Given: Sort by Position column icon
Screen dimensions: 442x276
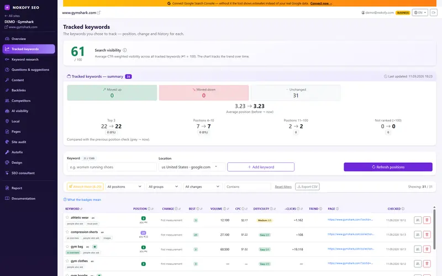Looking at the screenshot, I should (x=152, y=209).
